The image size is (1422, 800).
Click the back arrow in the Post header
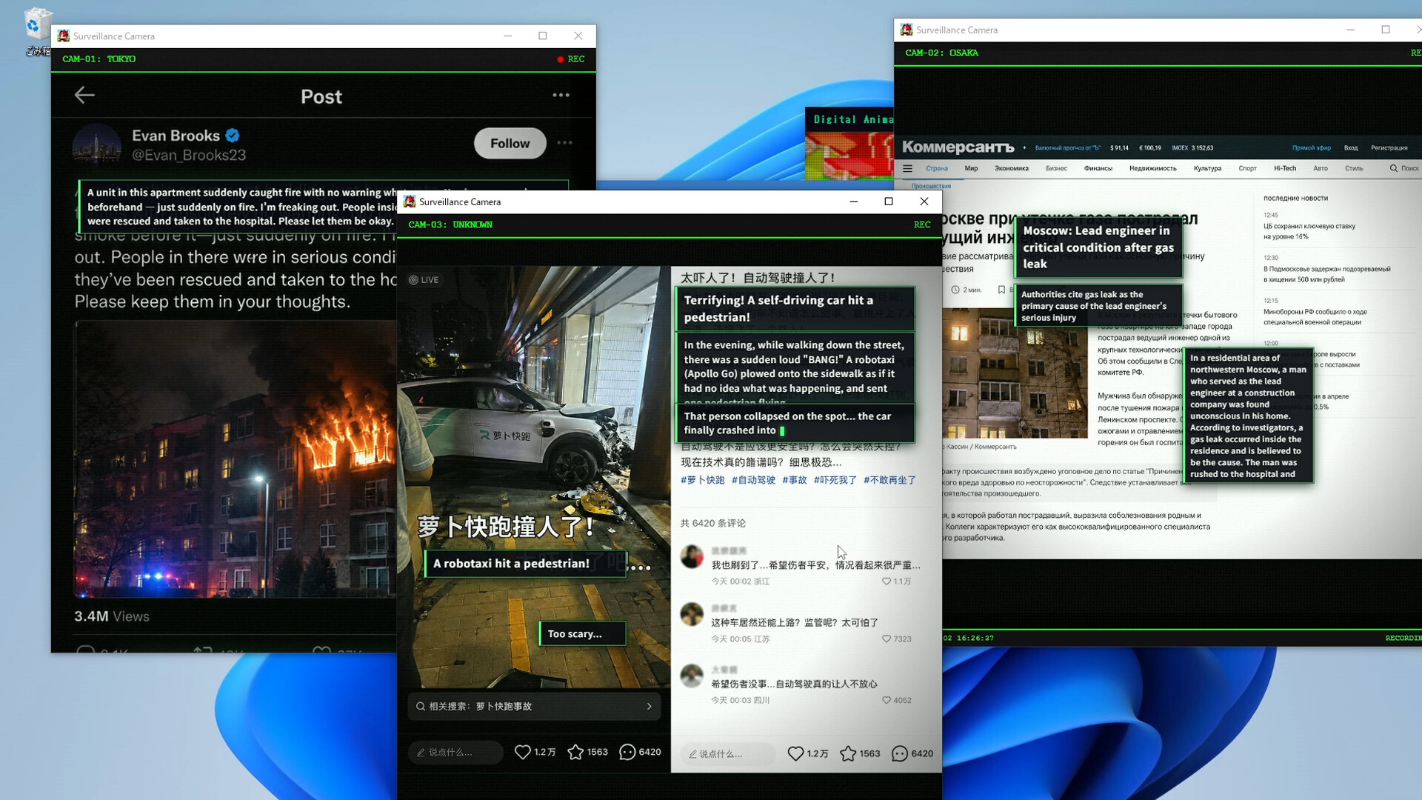(x=84, y=95)
